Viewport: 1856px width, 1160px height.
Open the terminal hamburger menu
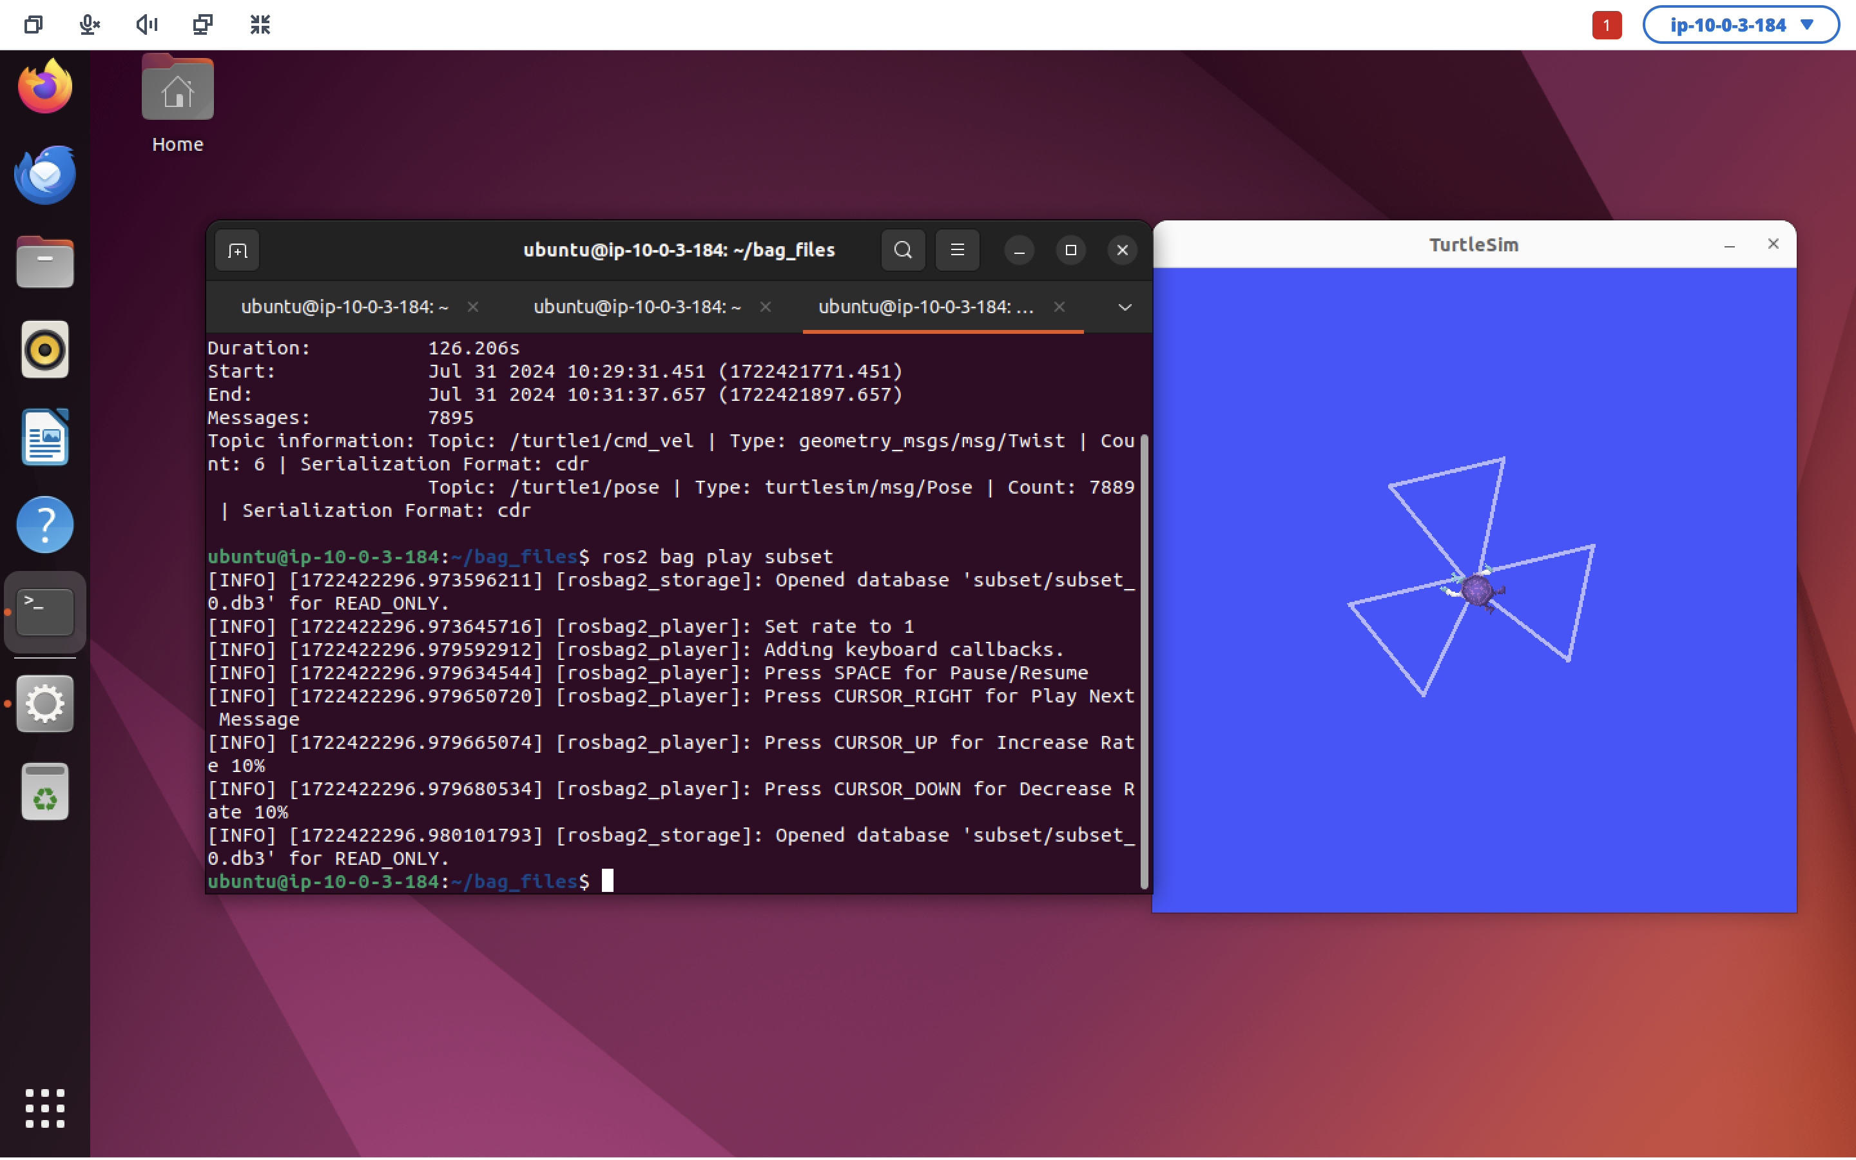pyautogui.click(x=956, y=250)
